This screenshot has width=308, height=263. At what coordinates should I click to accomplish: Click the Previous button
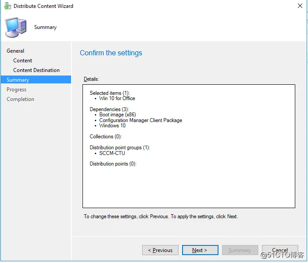tap(160, 250)
